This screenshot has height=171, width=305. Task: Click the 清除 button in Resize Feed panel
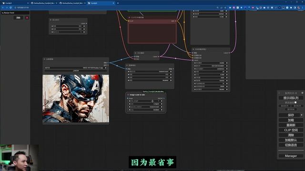coord(18,18)
